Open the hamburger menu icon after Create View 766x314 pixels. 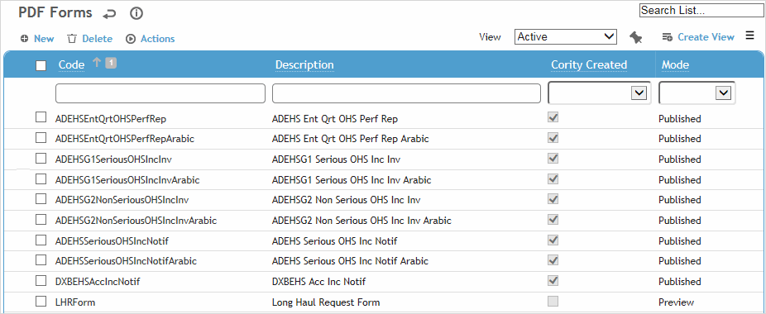(x=750, y=36)
